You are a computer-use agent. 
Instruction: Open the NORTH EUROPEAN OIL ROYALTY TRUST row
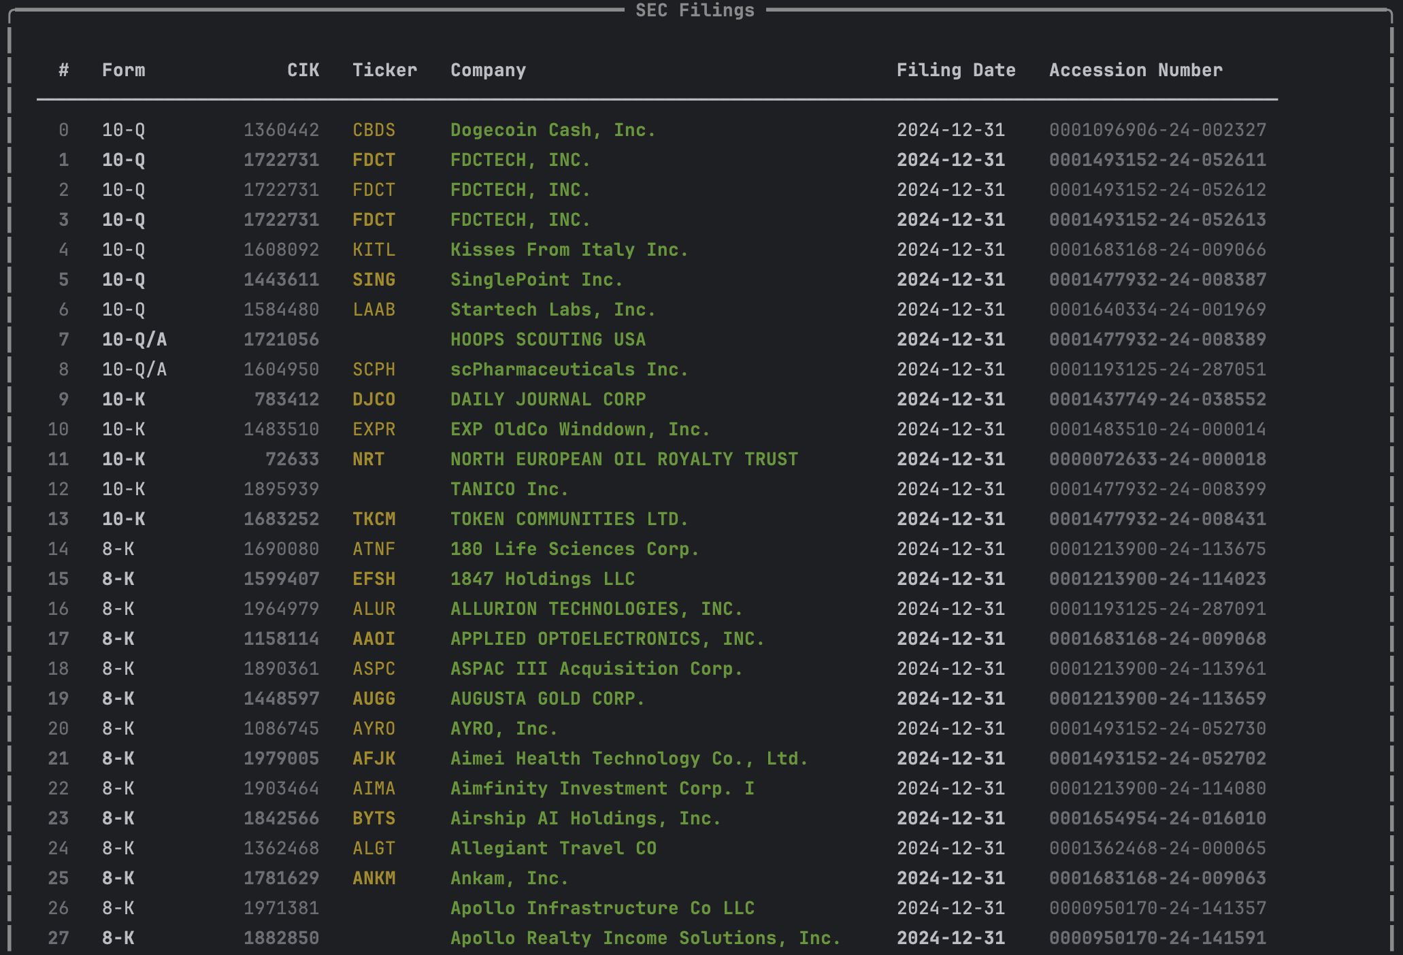[623, 459]
